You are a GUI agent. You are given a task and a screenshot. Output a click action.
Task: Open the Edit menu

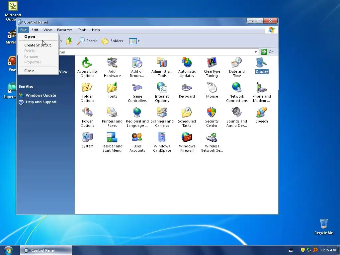click(x=35, y=30)
